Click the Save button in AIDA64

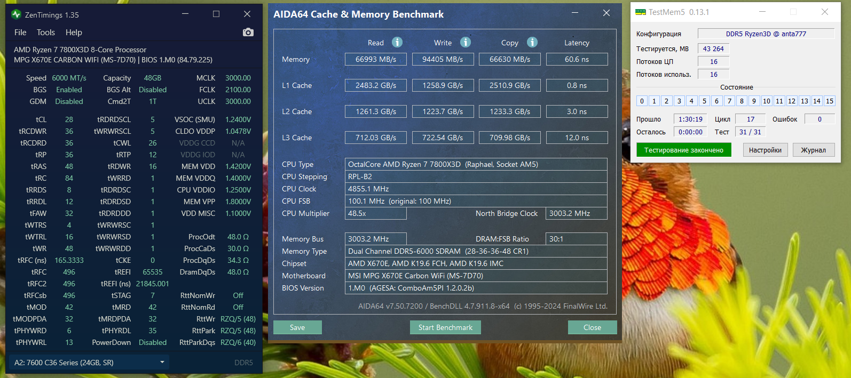coord(297,327)
